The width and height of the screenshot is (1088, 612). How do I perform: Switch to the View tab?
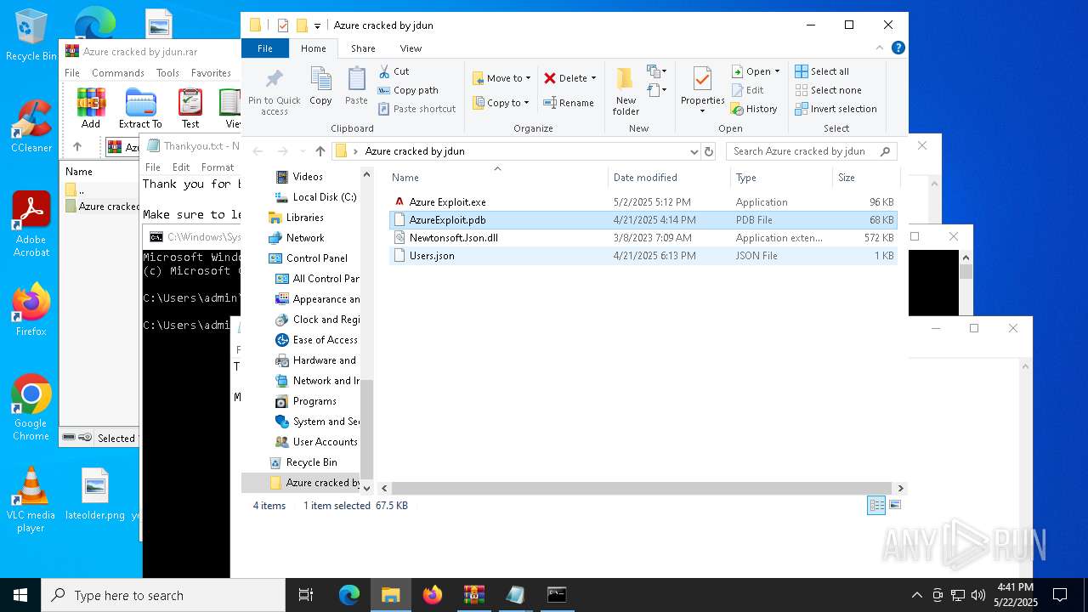pyautogui.click(x=411, y=48)
